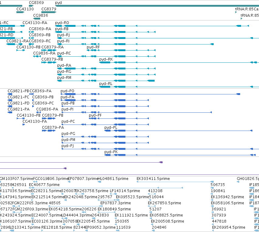Click the pyd-PJ protein label
The image size is (259, 232).
tap(68, 146)
